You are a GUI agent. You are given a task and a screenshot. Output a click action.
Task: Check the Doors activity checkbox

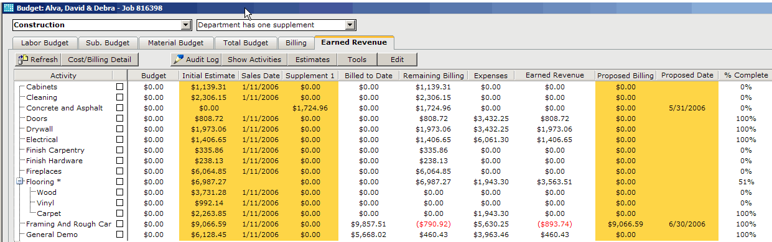(120, 119)
